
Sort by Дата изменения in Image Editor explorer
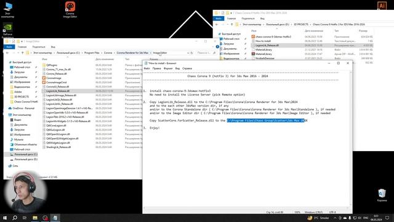tap(105, 59)
